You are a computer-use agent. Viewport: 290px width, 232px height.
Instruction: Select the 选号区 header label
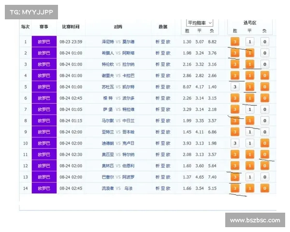250,23
